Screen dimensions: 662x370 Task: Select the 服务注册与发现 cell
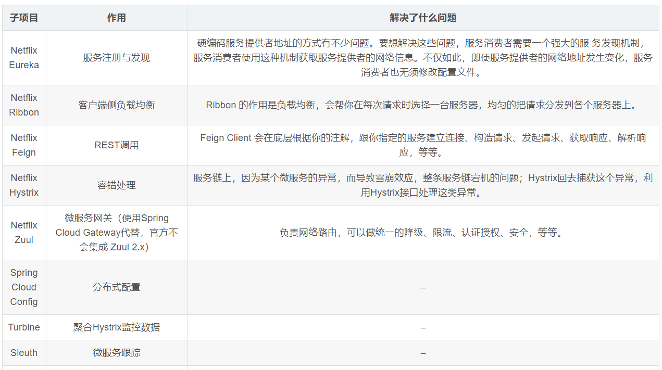click(x=117, y=58)
